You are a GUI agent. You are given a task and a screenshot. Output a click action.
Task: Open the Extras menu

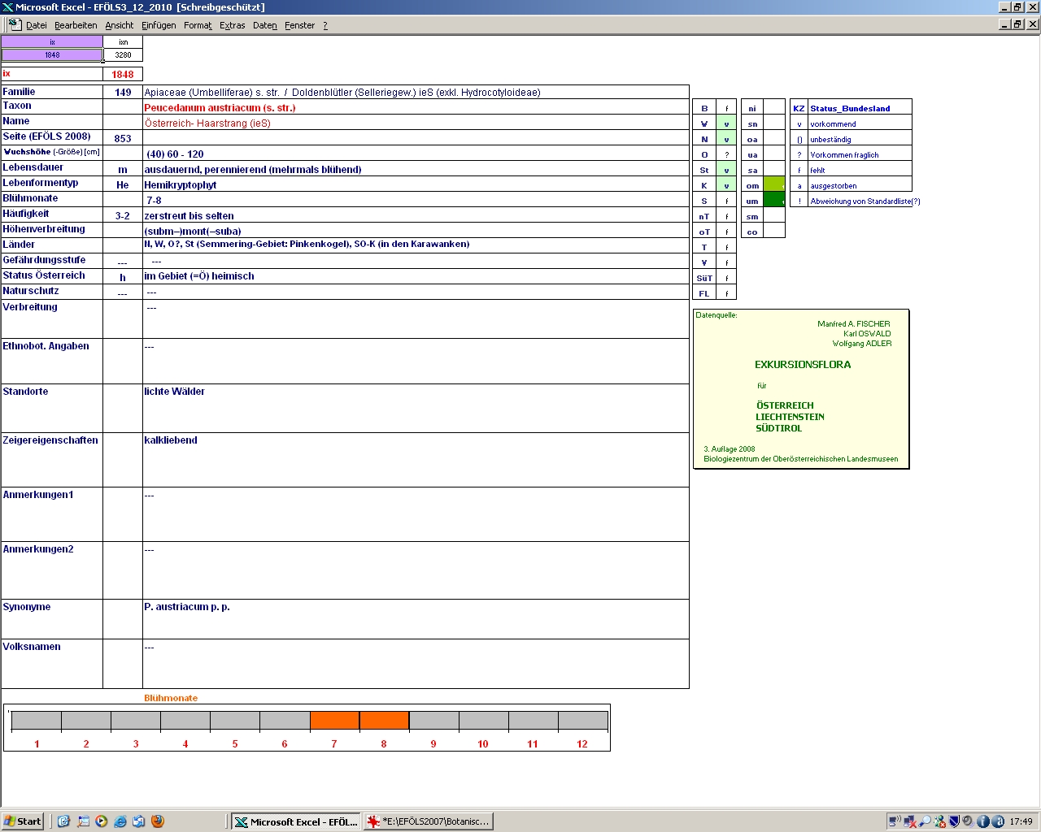[x=232, y=25]
